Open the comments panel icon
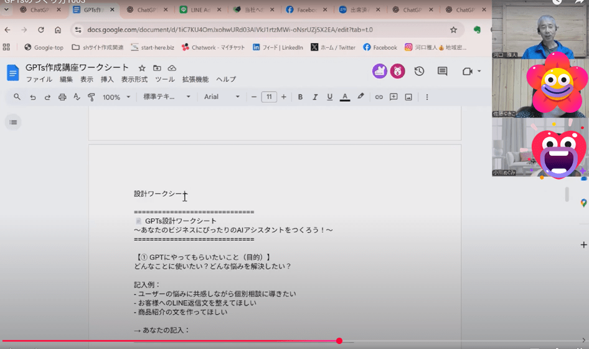 [443, 71]
